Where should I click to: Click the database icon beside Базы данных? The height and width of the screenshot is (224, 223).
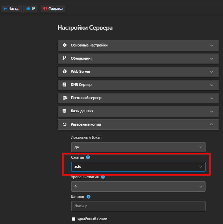coord(64,111)
